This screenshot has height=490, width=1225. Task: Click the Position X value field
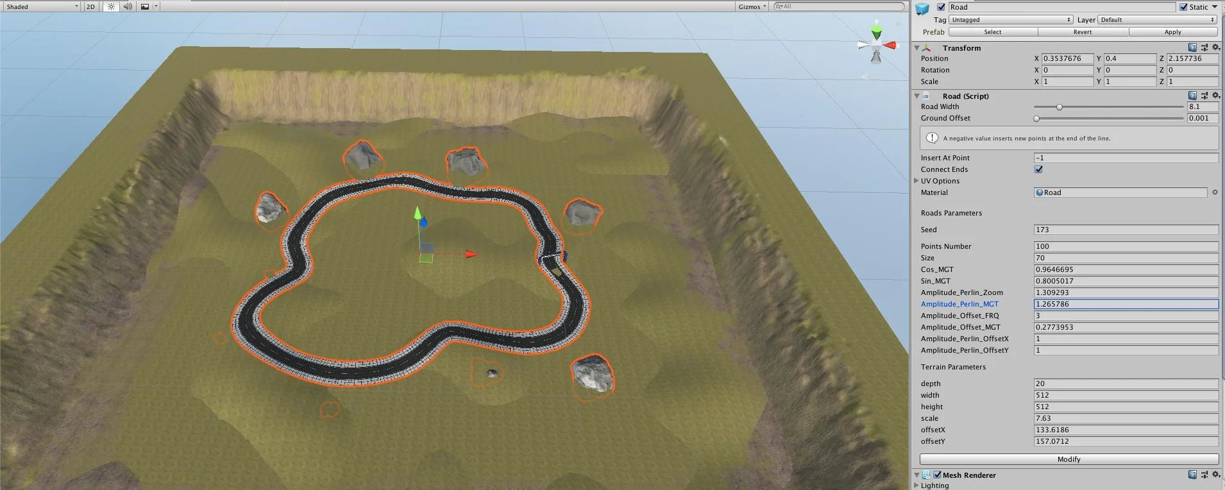(1067, 58)
